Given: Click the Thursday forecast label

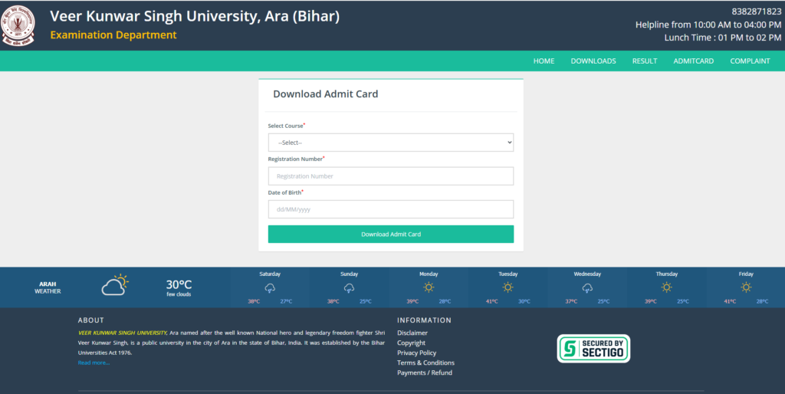Looking at the screenshot, I should [x=666, y=274].
